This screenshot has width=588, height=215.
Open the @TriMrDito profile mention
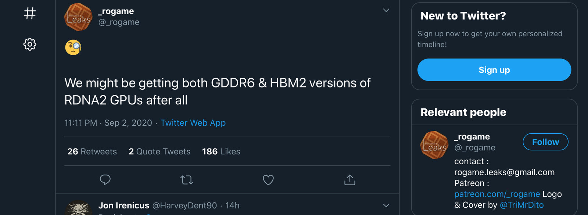pyautogui.click(x=521, y=205)
